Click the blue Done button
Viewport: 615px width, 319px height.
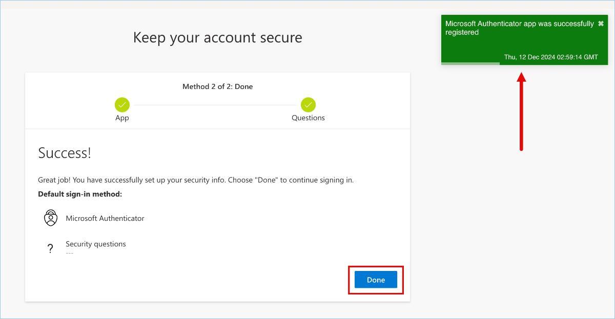click(376, 280)
